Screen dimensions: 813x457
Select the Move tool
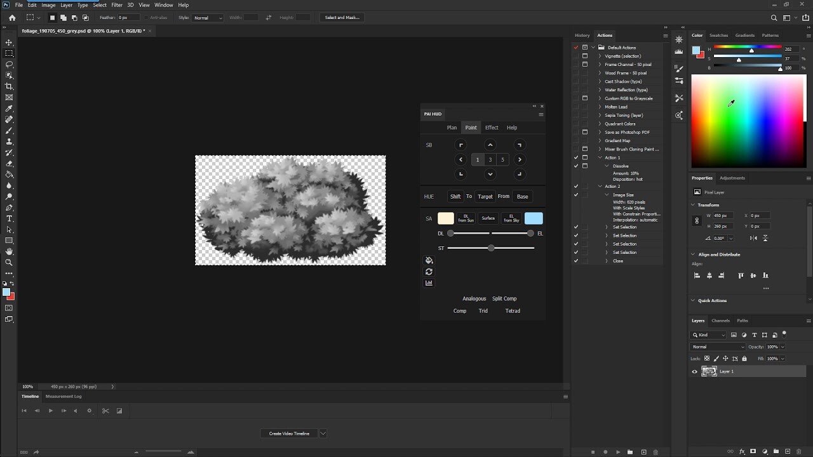click(x=9, y=43)
